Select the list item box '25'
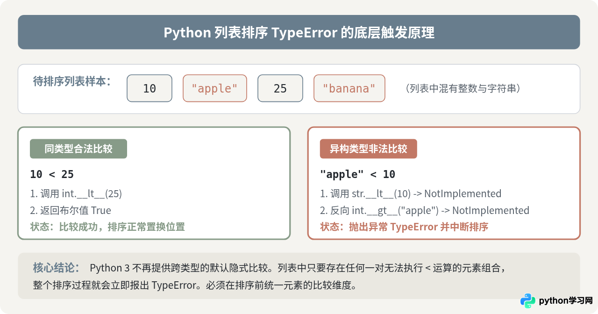The width and height of the screenshot is (598, 314). (280, 88)
